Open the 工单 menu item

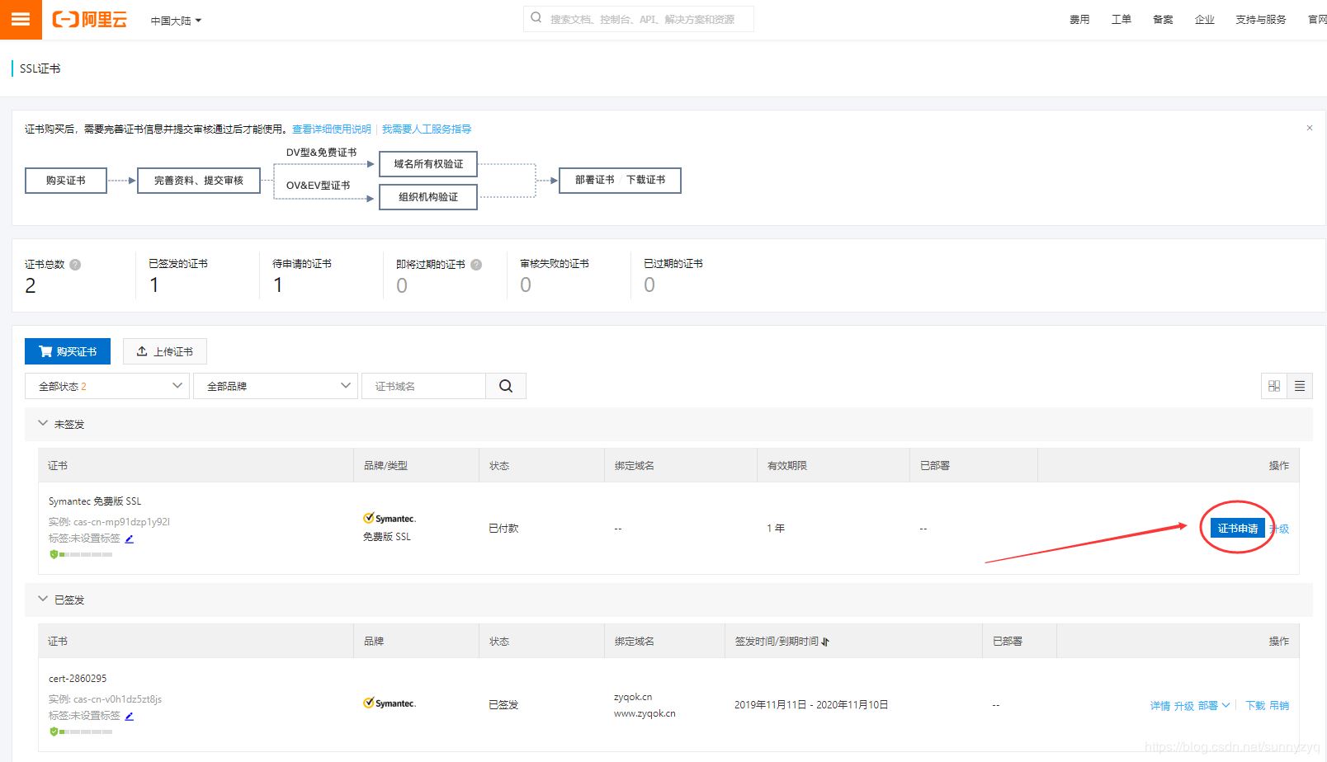coord(1121,19)
